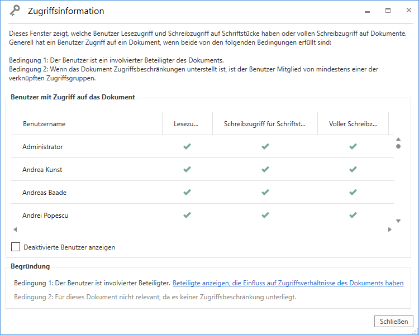
Task: Click Andrea Kunst's full write access checkmark
Action: point(353,170)
